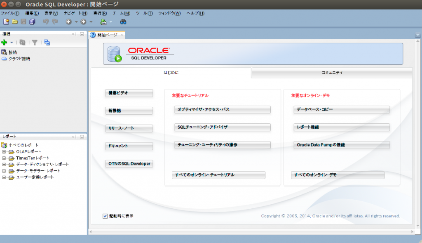Click Schema Browser icon in 接続 panel
The height and width of the screenshot is (243, 422).
pyautogui.click(x=47, y=42)
